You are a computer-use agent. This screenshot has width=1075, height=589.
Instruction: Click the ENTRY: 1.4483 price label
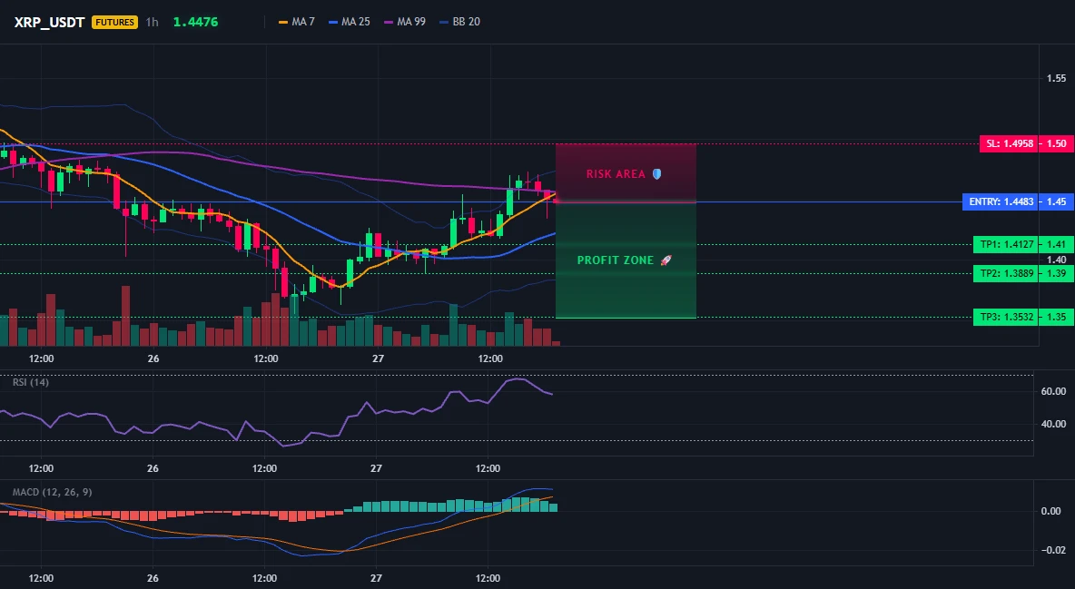pos(1001,201)
